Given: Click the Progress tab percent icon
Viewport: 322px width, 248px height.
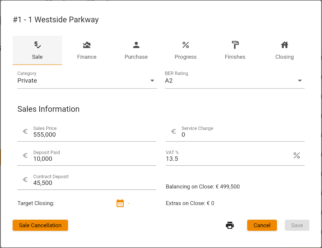Looking at the screenshot, I should tap(186, 45).
